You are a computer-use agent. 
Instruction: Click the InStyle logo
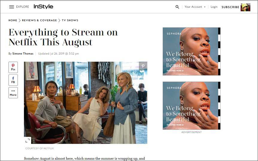coord(43,7)
